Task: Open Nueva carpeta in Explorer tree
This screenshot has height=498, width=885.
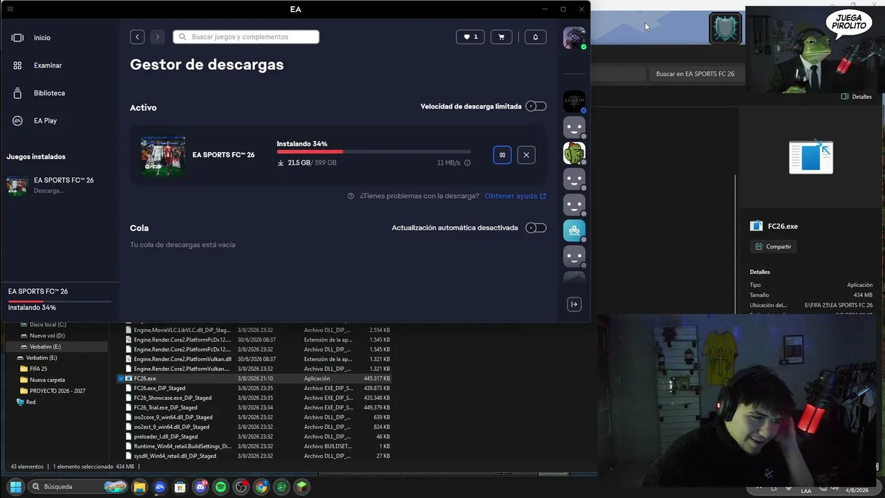Action: point(47,380)
